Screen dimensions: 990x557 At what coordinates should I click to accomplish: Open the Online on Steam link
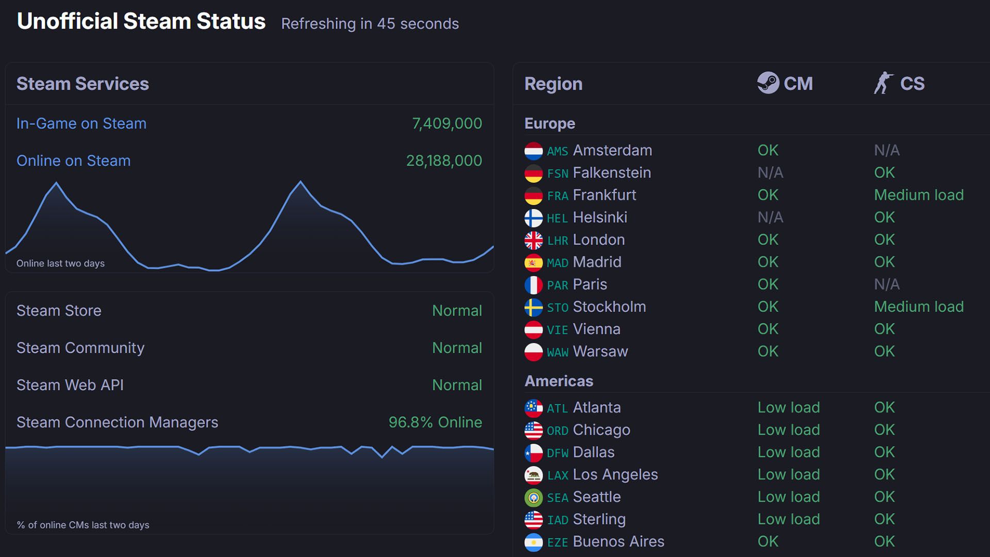tap(73, 161)
